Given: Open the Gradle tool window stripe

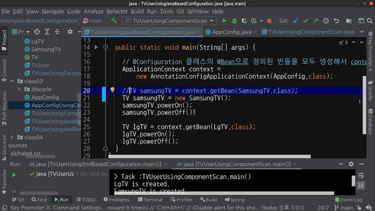Looking at the screenshot, I should [370, 90].
